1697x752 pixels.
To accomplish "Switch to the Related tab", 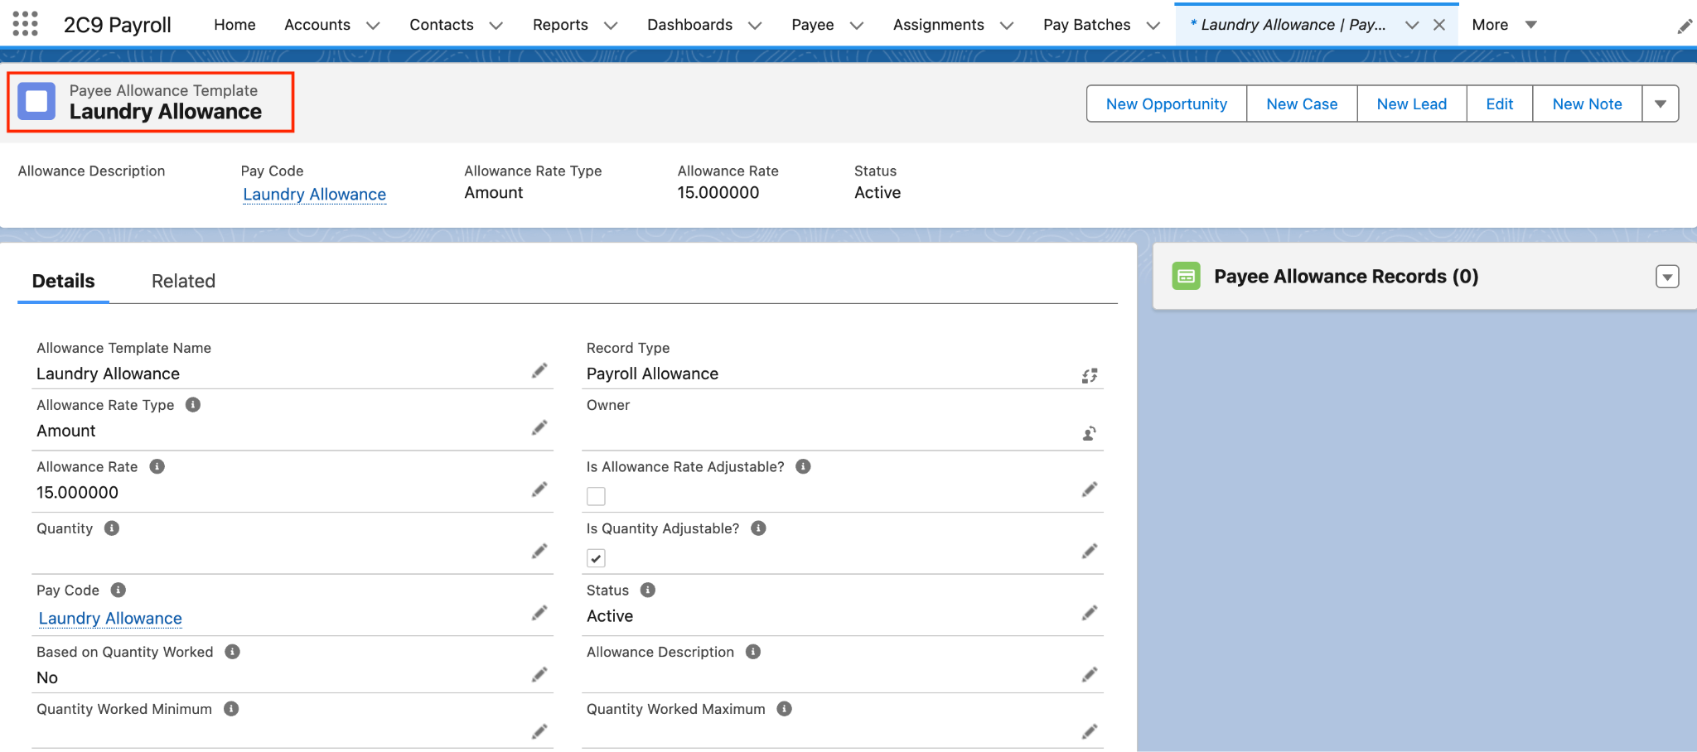I will 183,281.
